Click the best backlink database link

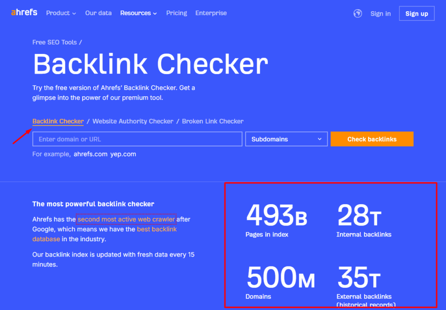click(157, 229)
